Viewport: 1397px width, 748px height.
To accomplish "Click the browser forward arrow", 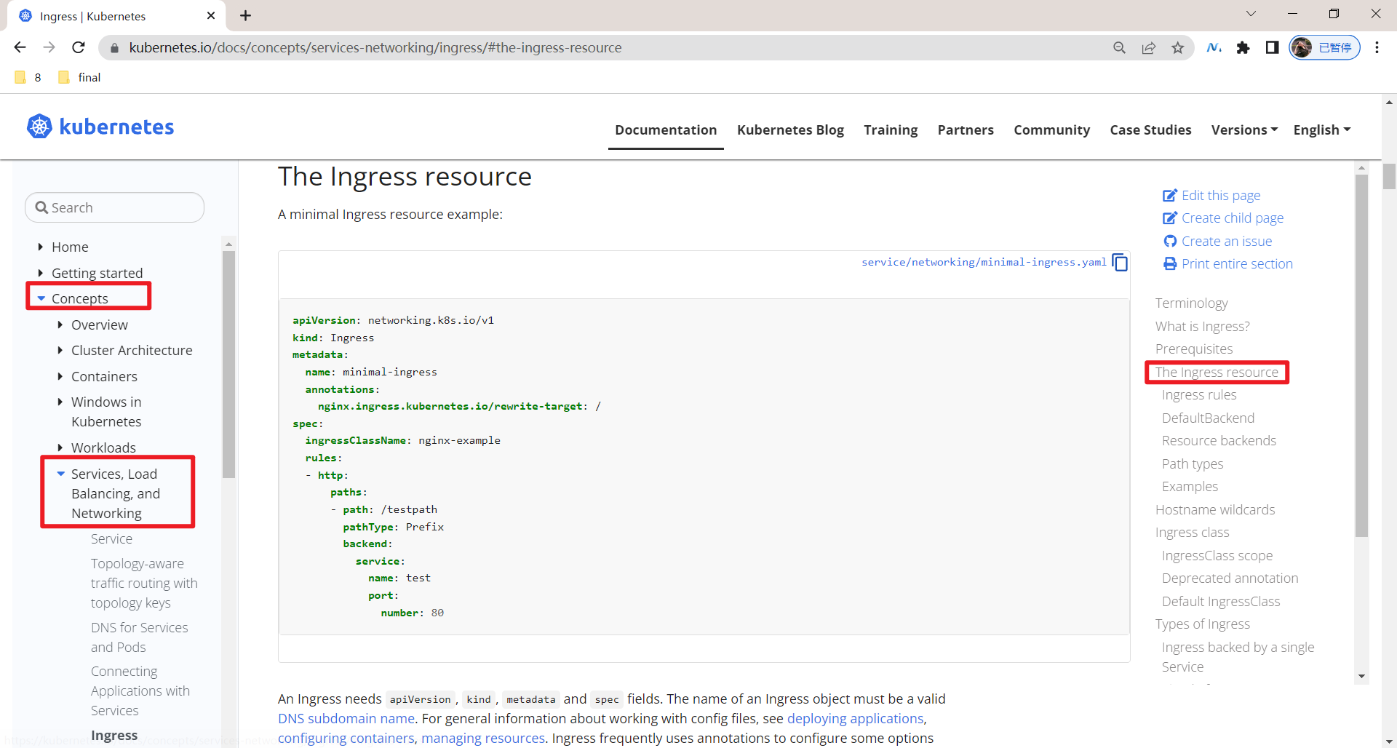I will [x=49, y=47].
